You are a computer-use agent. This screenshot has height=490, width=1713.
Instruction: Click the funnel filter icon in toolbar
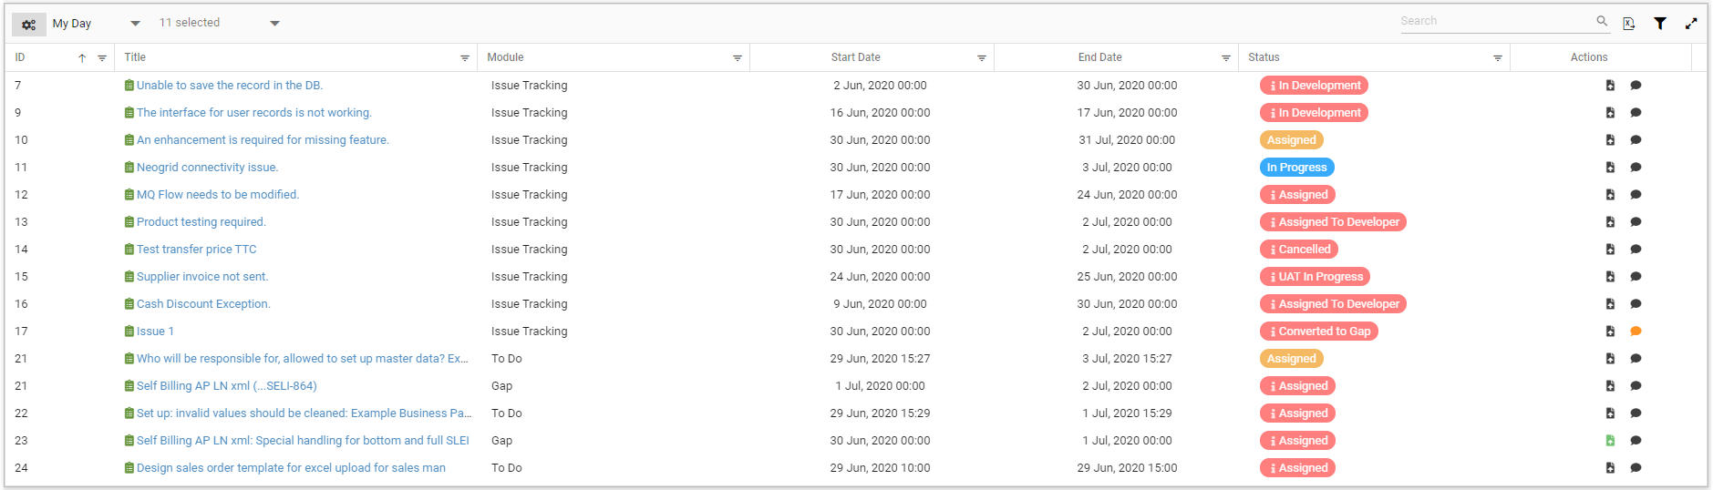(1660, 24)
